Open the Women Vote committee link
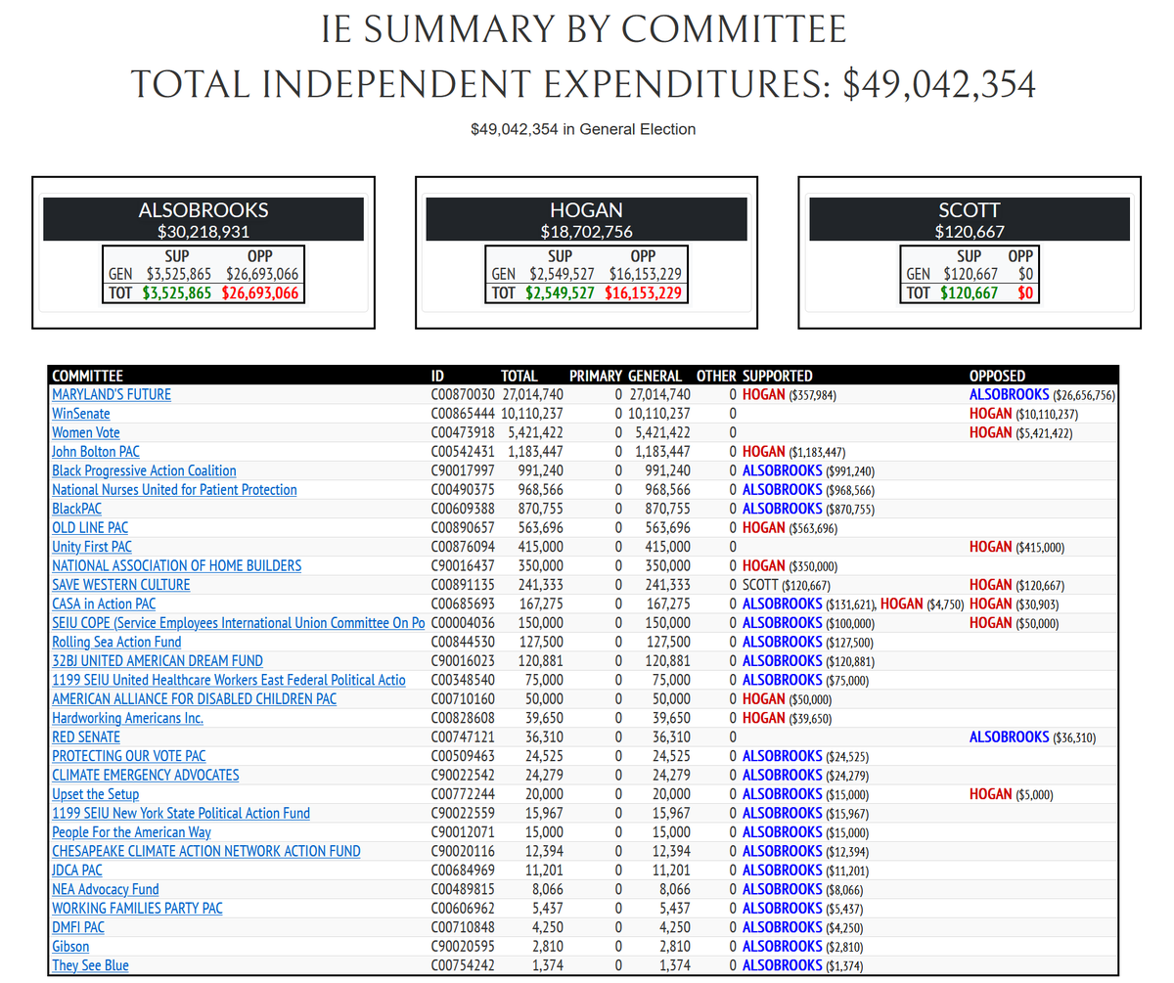This screenshot has height=983, width=1174. (x=86, y=432)
